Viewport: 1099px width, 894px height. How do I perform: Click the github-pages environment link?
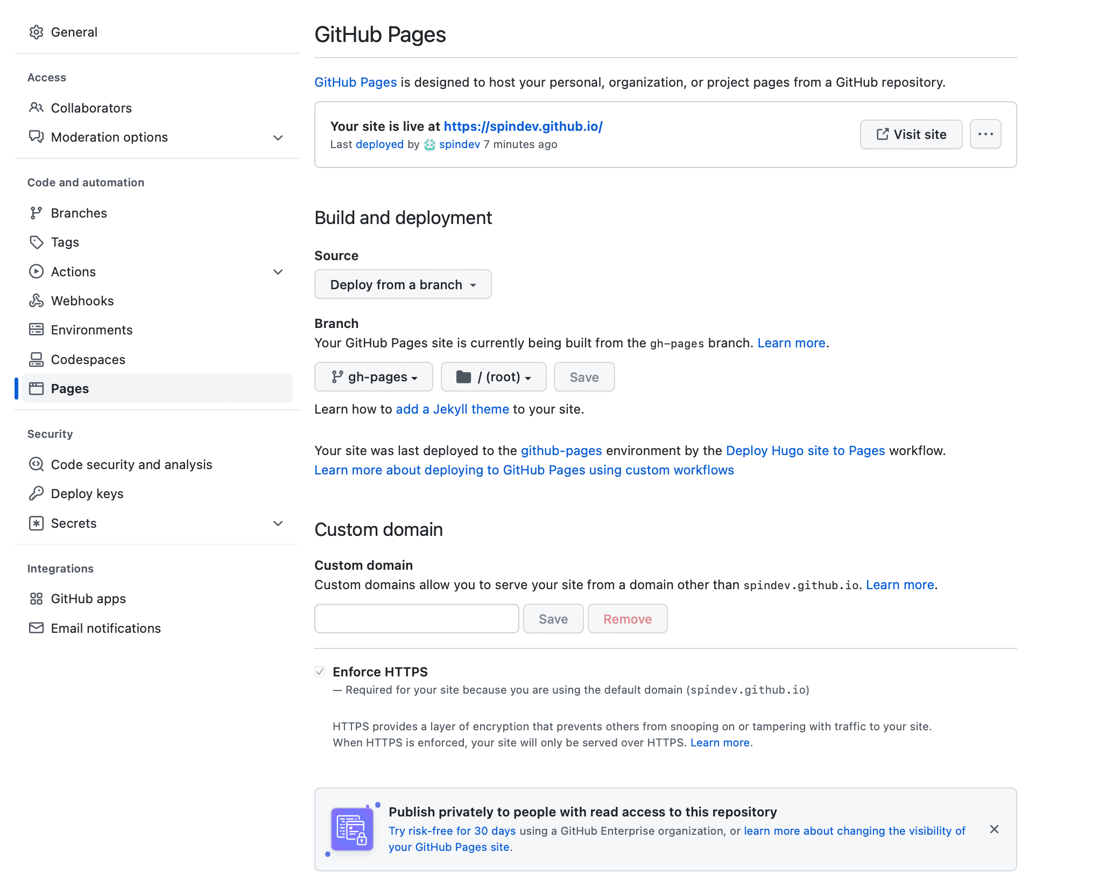[561, 451]
